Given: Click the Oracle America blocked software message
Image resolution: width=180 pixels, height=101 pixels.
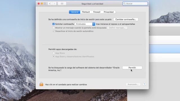Looking at the screenshot, I should pos(84,69).
